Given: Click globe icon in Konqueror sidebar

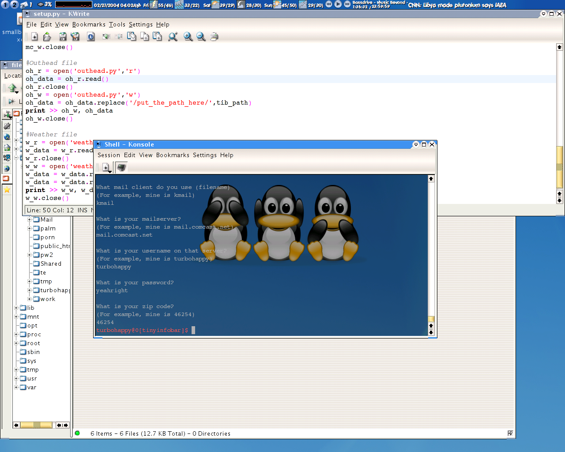Looking at the screenshot, I should pyautogui.click(x=7, y=137).
